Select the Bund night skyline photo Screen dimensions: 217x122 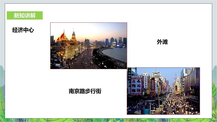(89, 46)
